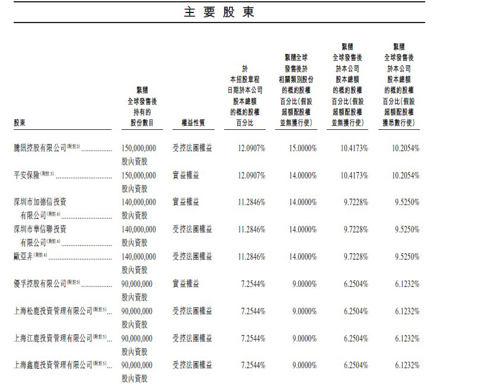Click the page title 主要股東
Image resolution: width=488 pixels, height=386 pixels.
point(219,12)
